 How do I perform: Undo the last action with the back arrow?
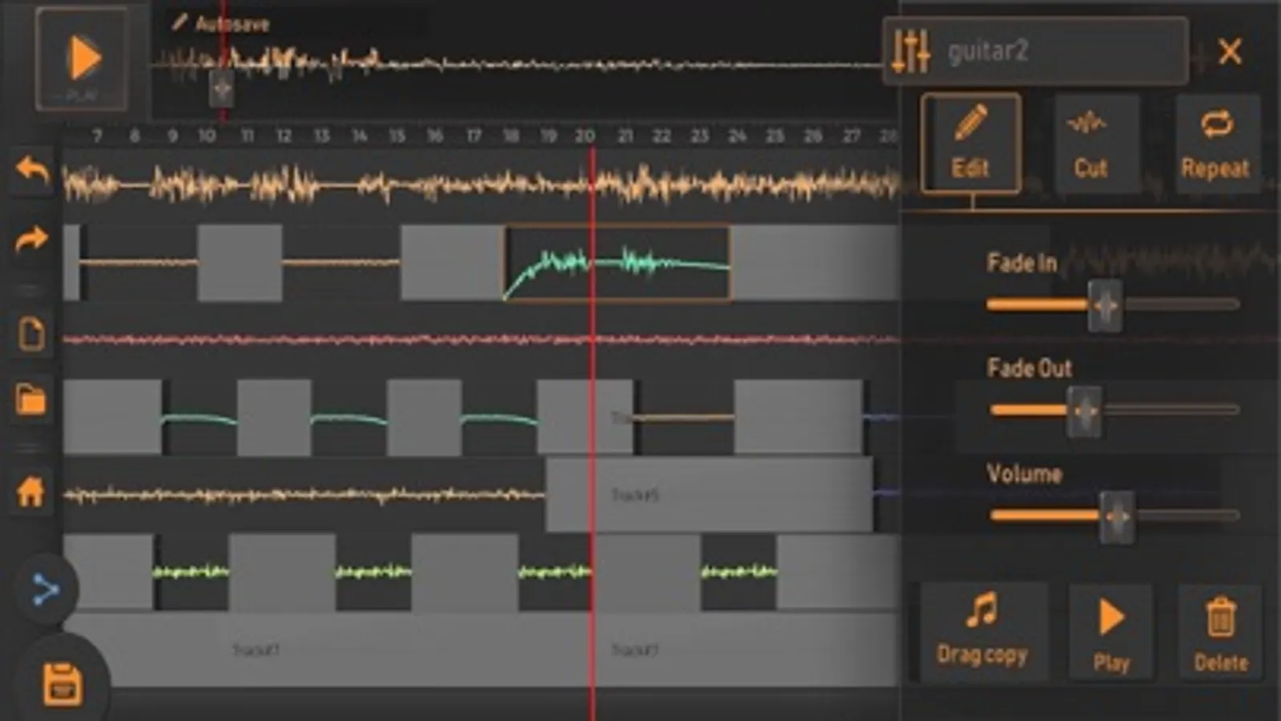point(32,170)
